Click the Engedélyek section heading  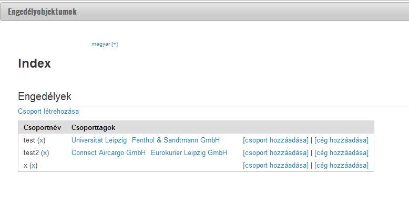[x=45, y=96]
